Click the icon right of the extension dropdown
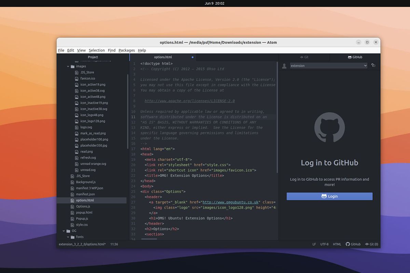Image resolution: width=410 pixels, height=273 pixels. pyautogui.click(x=373, y=66)
